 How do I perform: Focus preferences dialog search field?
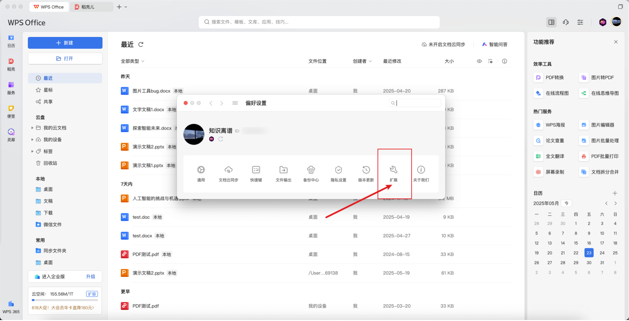coord(415,103)
